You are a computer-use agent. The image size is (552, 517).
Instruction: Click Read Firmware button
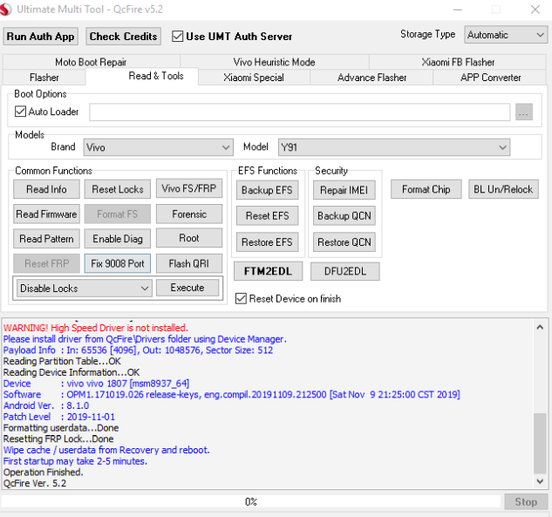pyautogui.click(x=46, y=214)
